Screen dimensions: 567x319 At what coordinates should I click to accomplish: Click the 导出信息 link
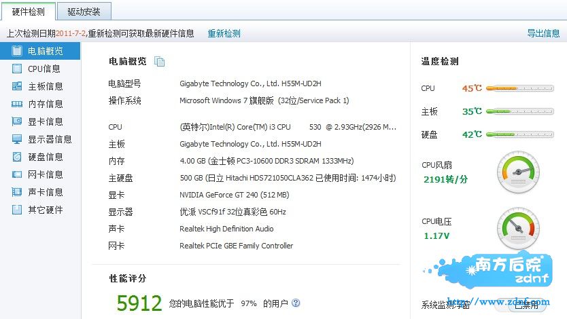tap(543, 33)
